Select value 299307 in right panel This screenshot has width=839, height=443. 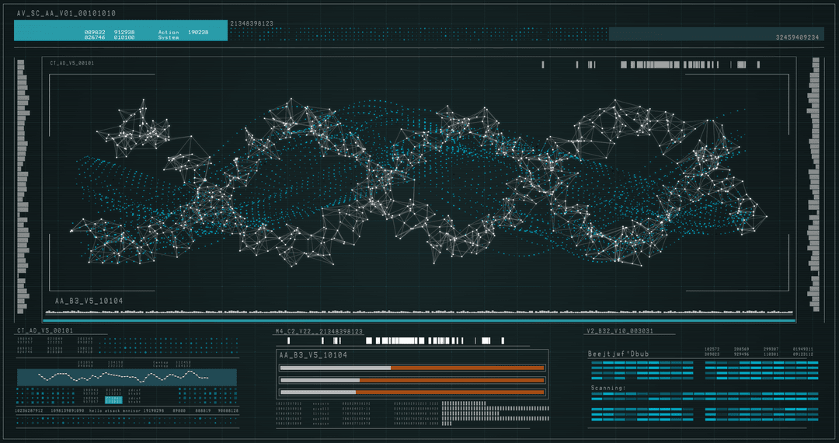771,349
